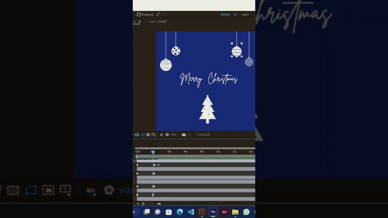
Task: Open the composition panel menu icon
Action: click(x=139, y=21)
